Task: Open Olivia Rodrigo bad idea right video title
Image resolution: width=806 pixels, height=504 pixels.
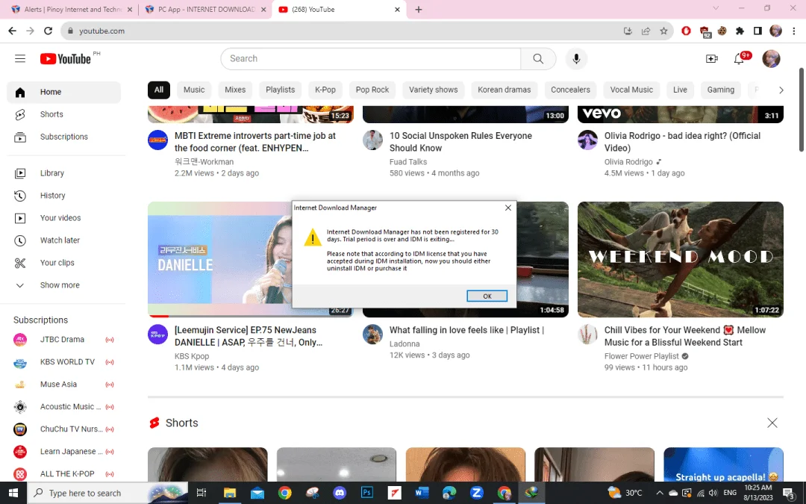Action: tap(682, 142)
